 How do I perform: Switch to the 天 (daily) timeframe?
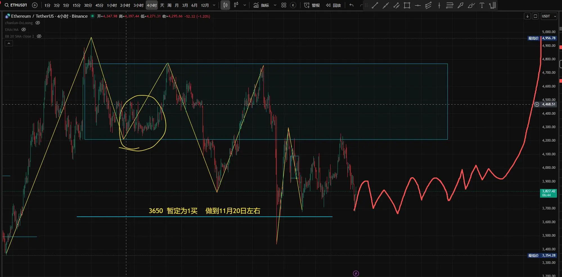pyautogui.click(x=162, y=5)
